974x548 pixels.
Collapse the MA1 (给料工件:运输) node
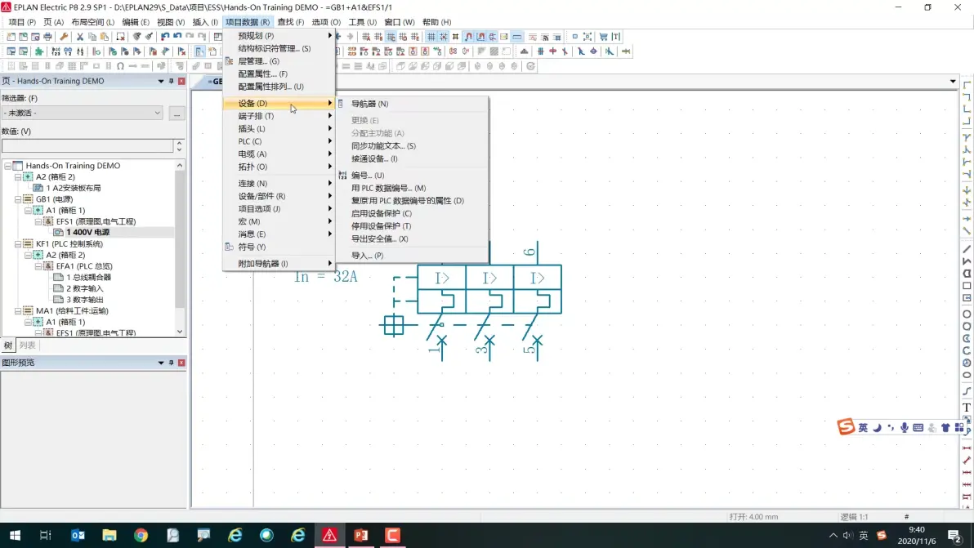[17, 311]
